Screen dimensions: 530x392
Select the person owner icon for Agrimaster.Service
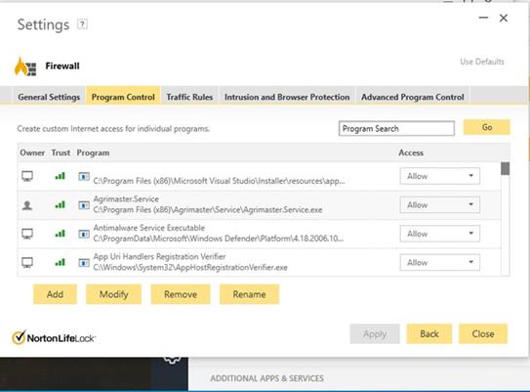27,205
